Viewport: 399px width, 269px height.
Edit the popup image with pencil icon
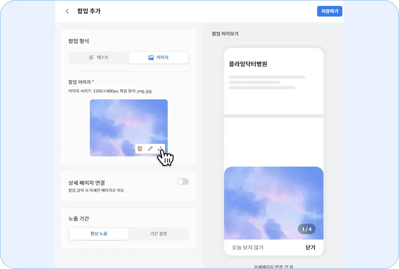click(150, 149)
